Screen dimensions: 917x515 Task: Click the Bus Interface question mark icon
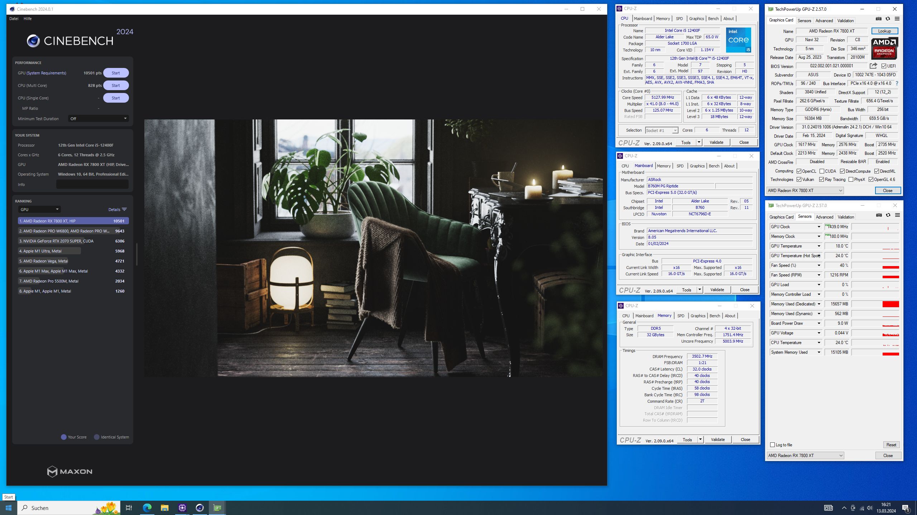pyautogui.click(x=897, y=83)
